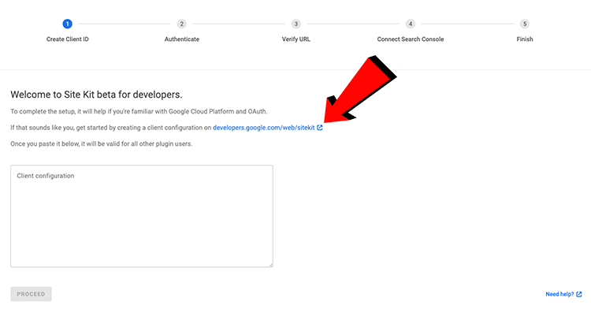Viewport: 591px width, 309px height.
Task: Click step 5 Finish circle
Action: (x=525, y=24)
